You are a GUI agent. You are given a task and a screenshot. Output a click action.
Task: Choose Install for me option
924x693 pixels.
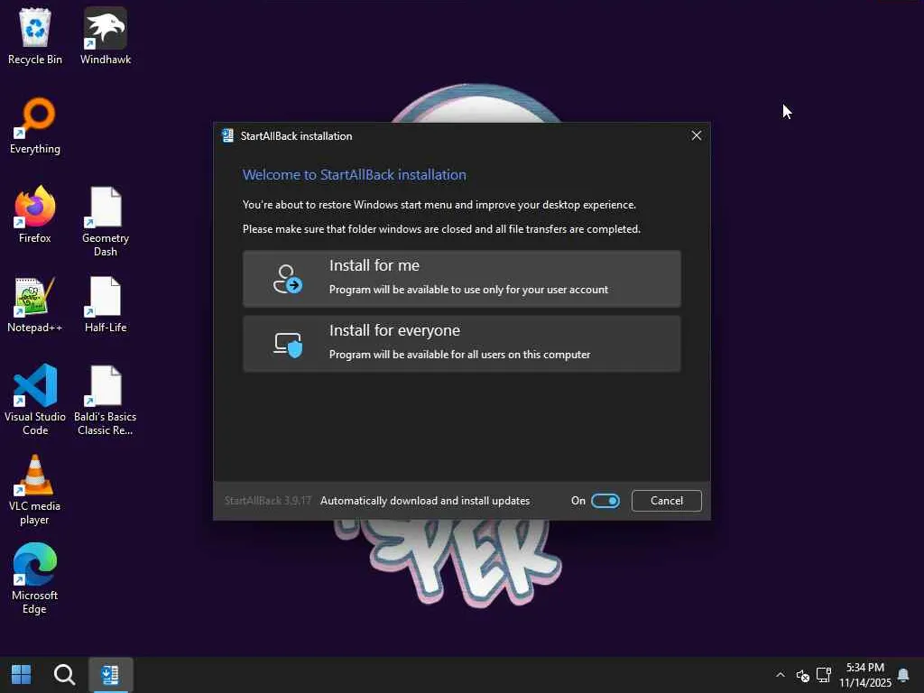pos(461,279)
